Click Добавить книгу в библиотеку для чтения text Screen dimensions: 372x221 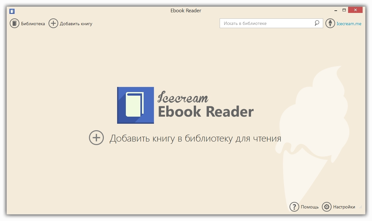(195, 139)
